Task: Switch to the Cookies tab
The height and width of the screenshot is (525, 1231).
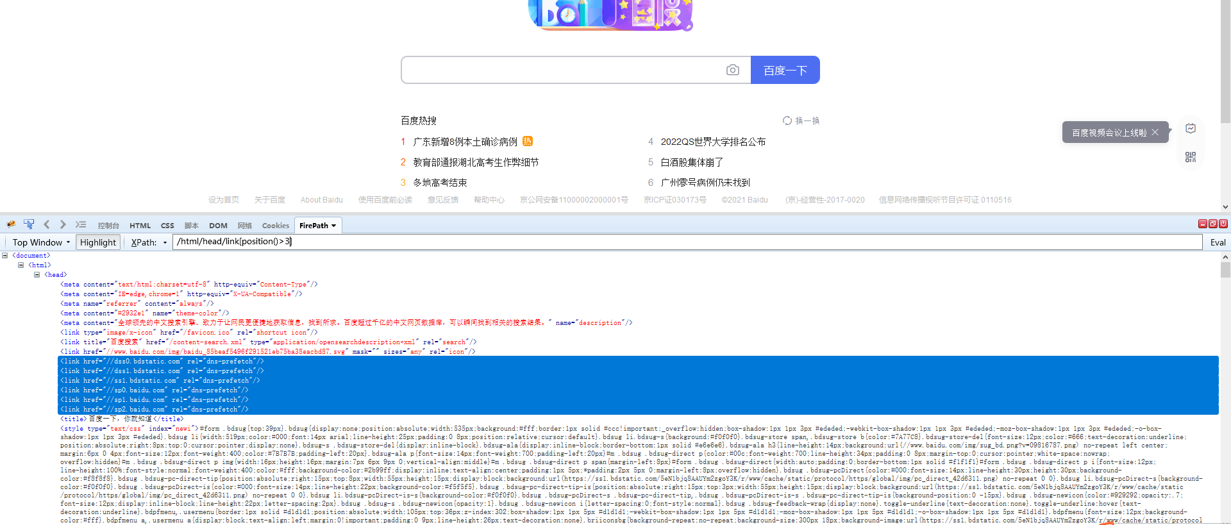Action: (276, 226)
